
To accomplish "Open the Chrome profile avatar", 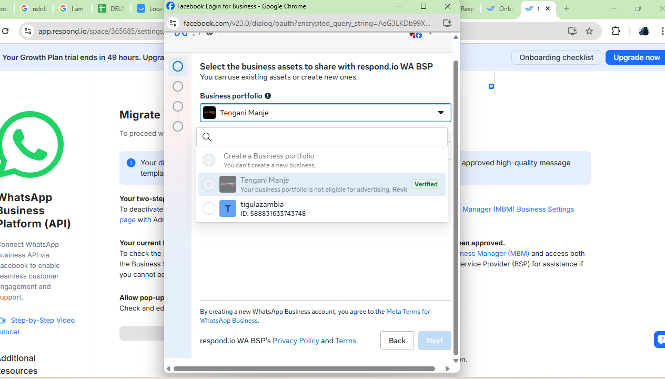I will [643, 31].
